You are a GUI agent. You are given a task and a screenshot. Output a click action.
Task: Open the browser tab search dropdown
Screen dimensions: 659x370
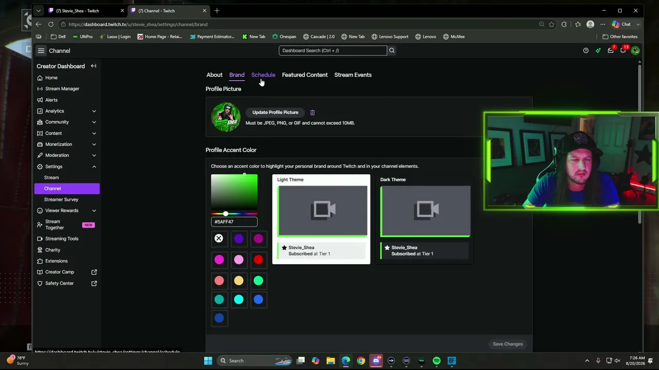pos(38,11)
